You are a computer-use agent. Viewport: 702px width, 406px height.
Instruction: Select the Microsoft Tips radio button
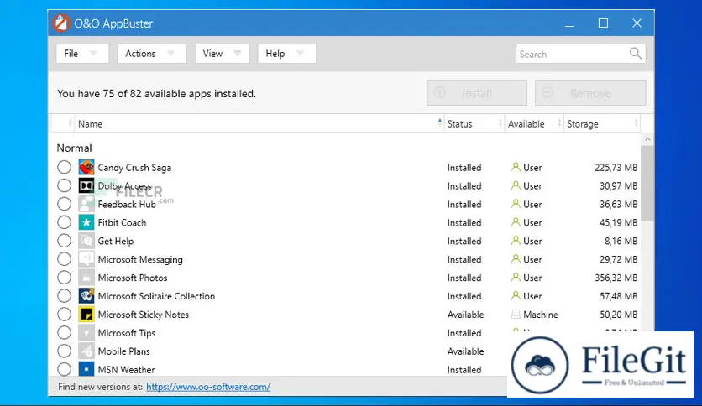(x=64, y=333)
